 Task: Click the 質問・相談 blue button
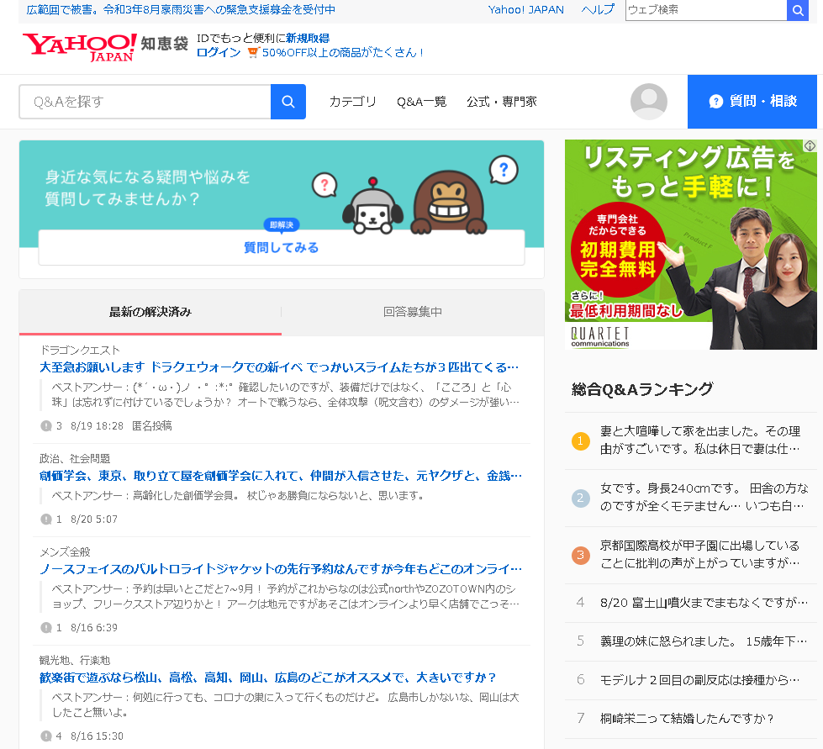[752, 102]
